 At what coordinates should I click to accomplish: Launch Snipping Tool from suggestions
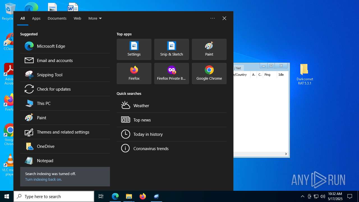click(65, 75)
